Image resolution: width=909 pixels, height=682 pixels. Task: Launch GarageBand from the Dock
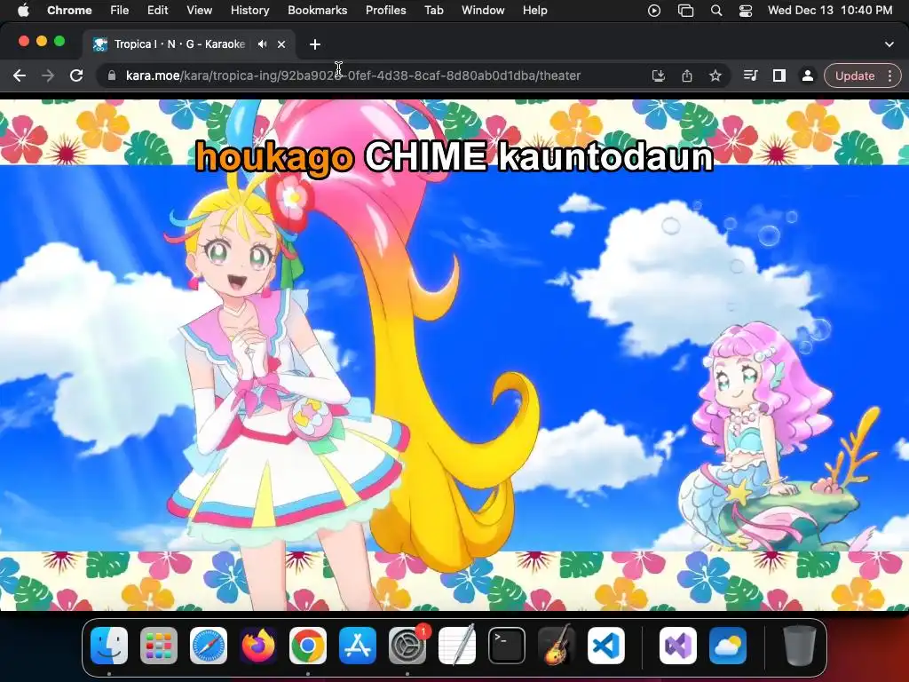[x=557, y=645]
